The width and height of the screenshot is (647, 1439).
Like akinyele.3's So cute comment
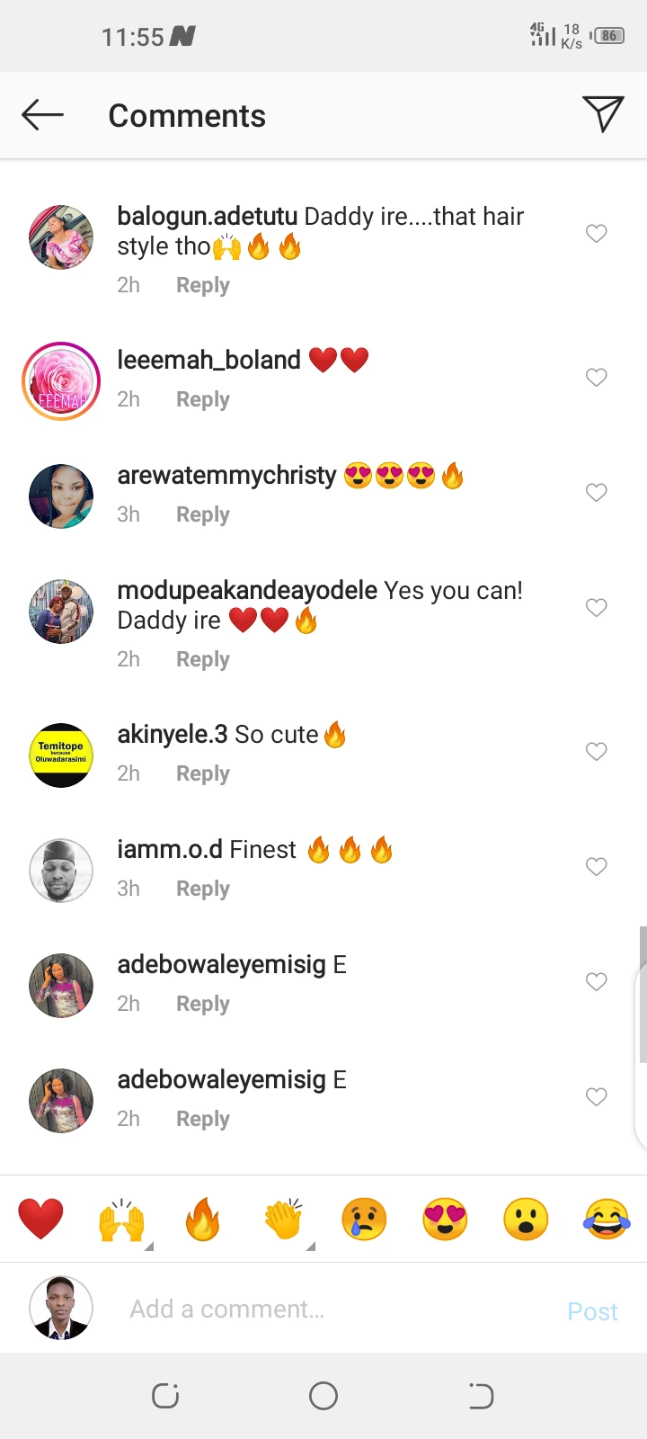(597, 752)
